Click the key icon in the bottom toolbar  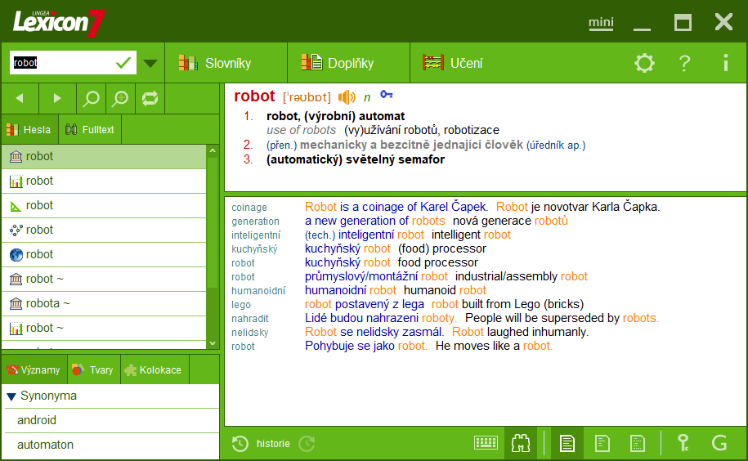pos(683,443)
